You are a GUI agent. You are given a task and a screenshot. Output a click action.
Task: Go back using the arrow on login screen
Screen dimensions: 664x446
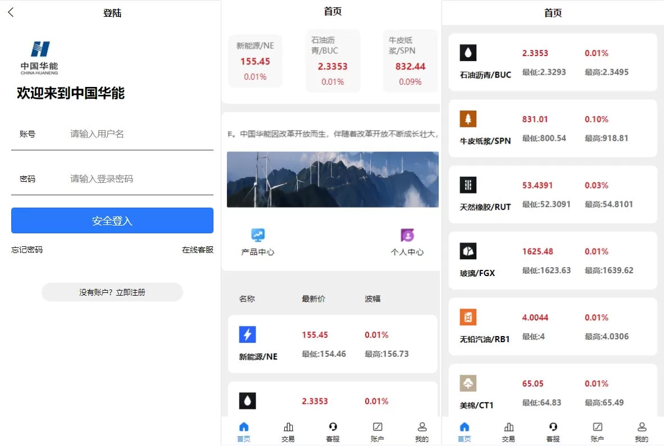point(11,12)
